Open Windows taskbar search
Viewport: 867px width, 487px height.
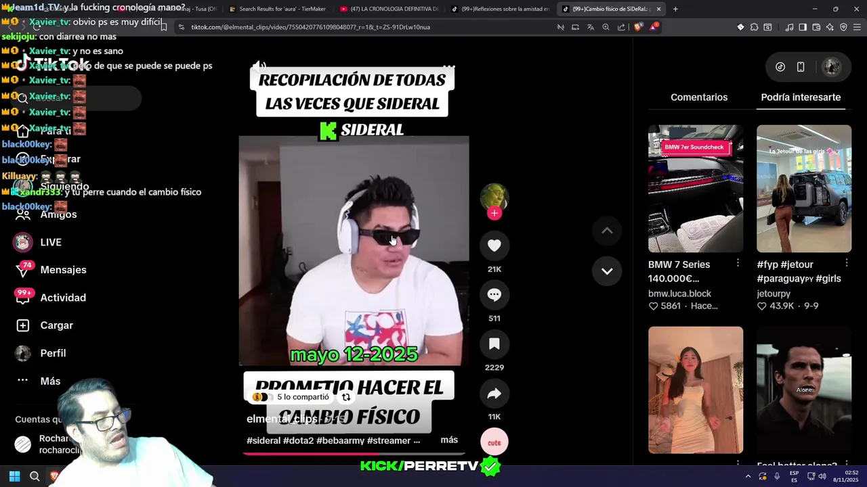(x=35, y=476)
